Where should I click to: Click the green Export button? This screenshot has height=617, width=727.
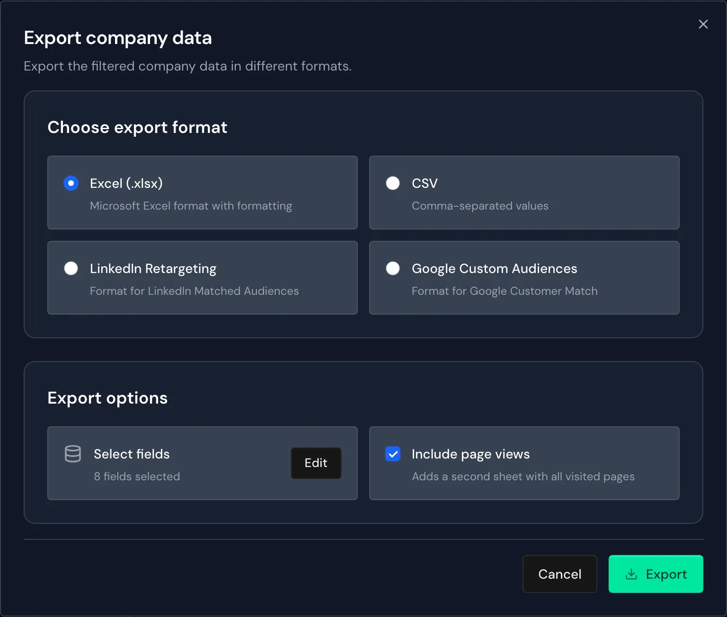click(656, 574)
